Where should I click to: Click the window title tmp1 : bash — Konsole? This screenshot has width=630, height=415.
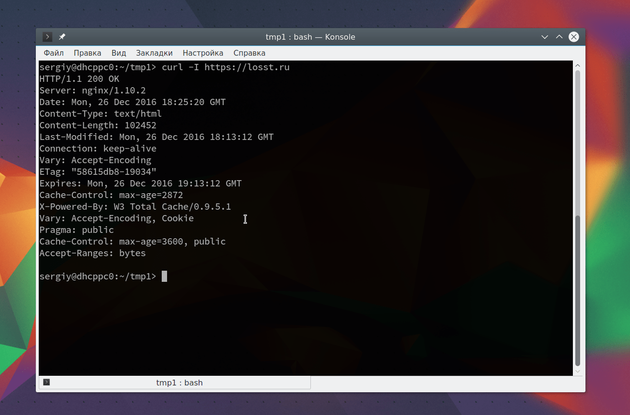pyautogui.click(x=310, y=37)
